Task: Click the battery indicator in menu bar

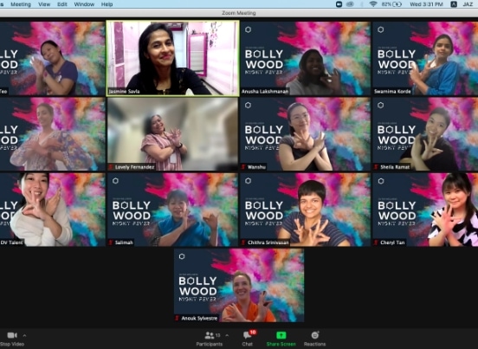Action: (391, 4)
